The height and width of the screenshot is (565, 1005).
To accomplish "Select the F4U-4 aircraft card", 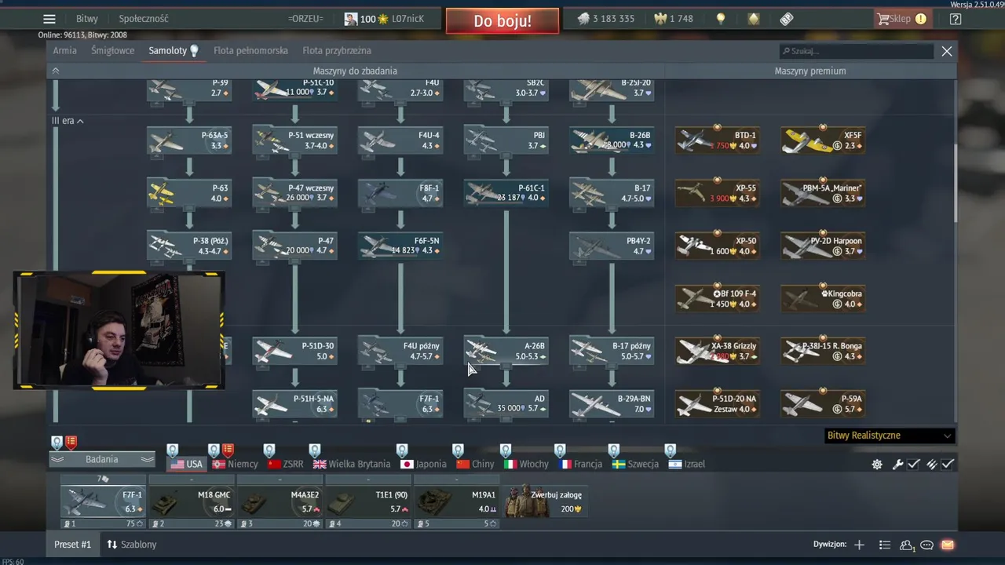I will (400, 140).
